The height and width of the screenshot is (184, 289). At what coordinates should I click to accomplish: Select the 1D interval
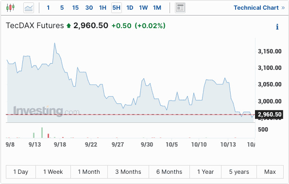tap(130, 8)
